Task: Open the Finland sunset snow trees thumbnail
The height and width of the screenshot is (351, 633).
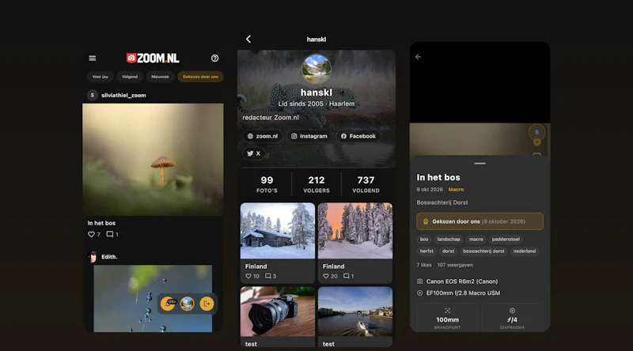Action: point(354,231)
